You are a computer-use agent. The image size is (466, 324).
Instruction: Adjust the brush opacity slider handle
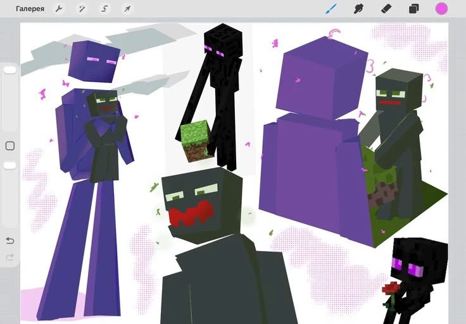(9, 165)
